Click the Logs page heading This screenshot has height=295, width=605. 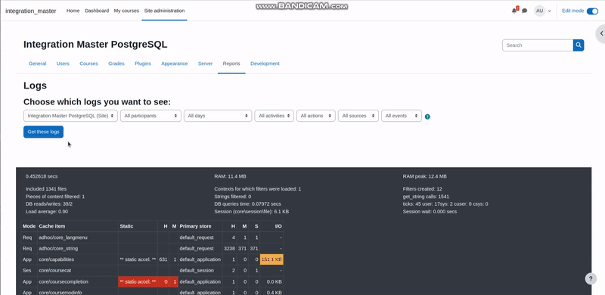pyautogui.click(x=35, y=85)
